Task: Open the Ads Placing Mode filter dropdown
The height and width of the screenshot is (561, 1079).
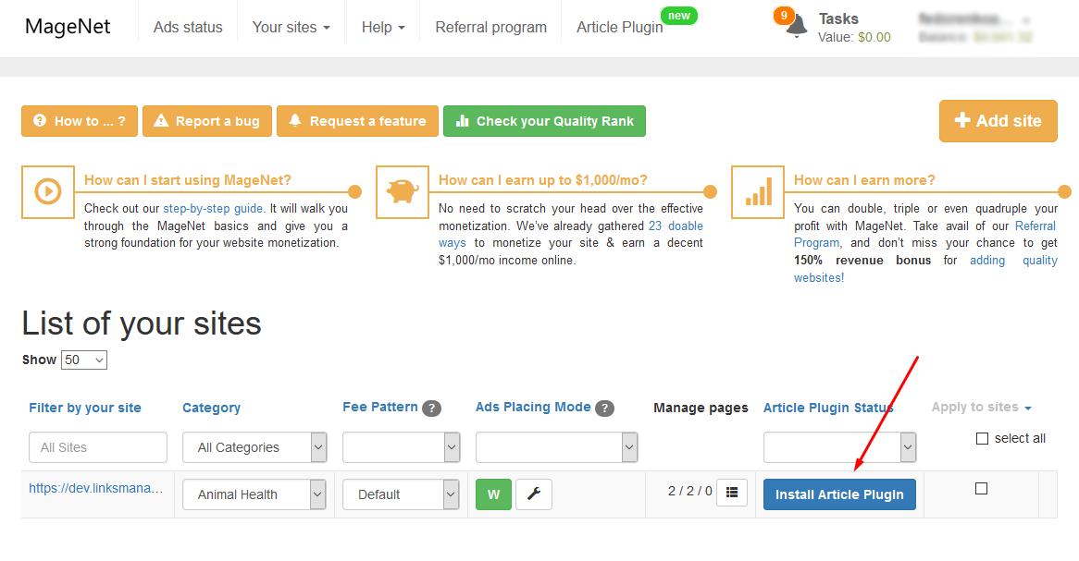Action: [557, 447]
